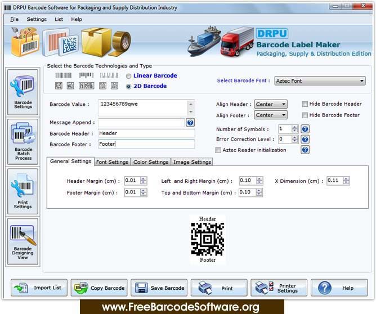The height and width of the screenshot is (314, 376).
Task: Click help icon for Aztec Reader initialization
Action: tap(305, 150)
